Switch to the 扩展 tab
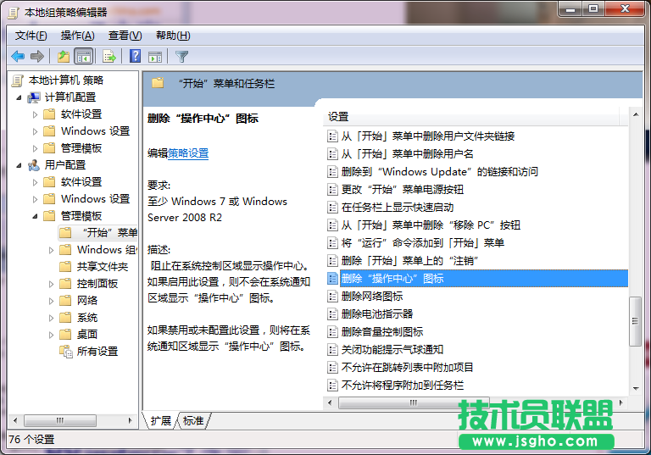This screenshot has height=455, width=651. point(161,421)
